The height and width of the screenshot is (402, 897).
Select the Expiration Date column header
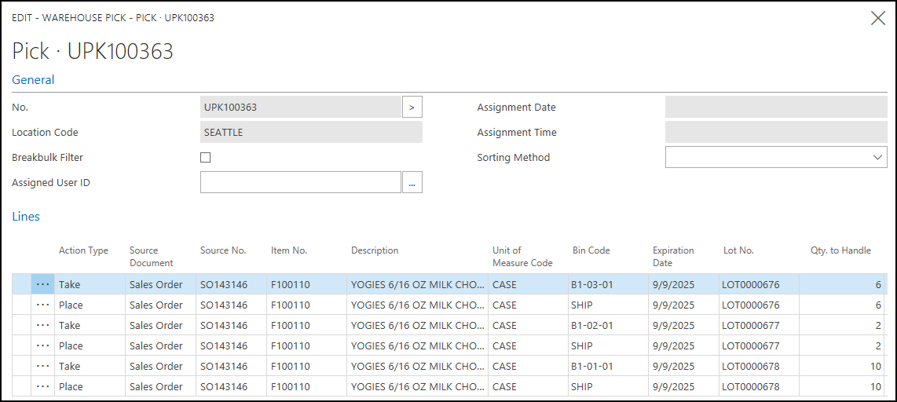pos(673,256)
